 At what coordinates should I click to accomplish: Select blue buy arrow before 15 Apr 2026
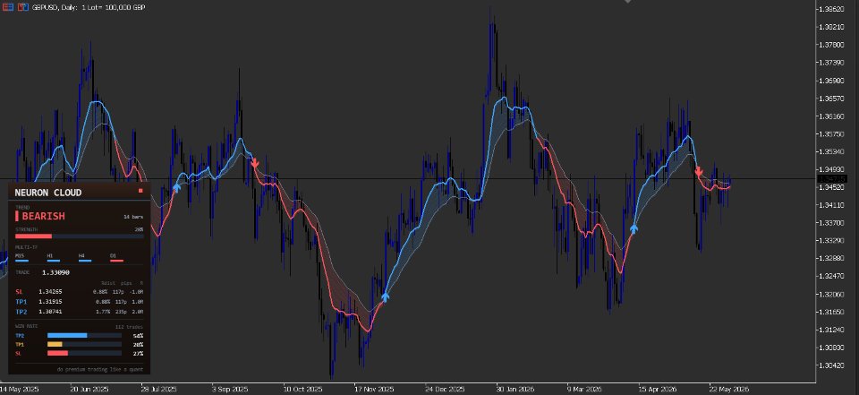[634, 228]
